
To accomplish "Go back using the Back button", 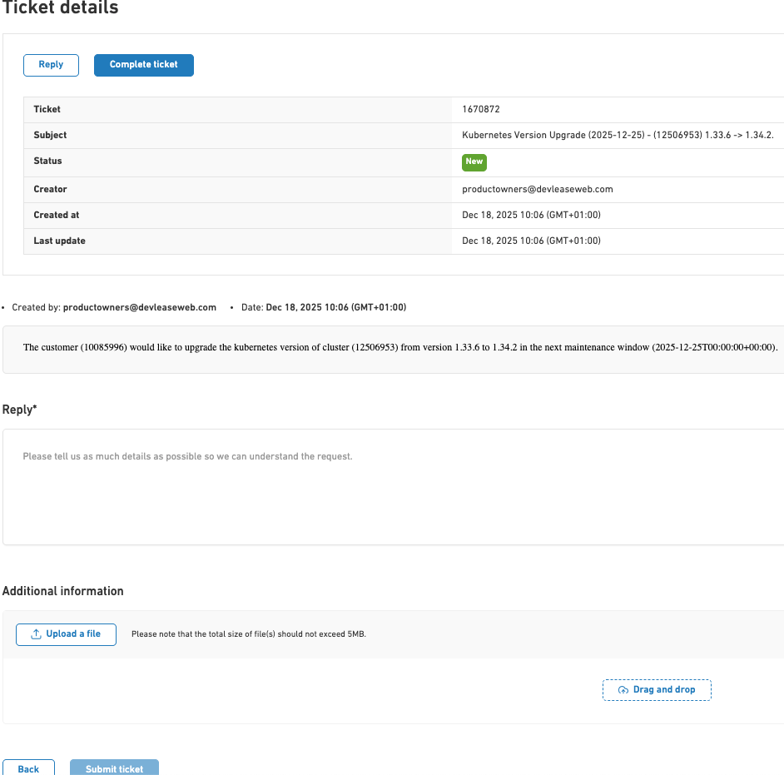I will (28, 768).
